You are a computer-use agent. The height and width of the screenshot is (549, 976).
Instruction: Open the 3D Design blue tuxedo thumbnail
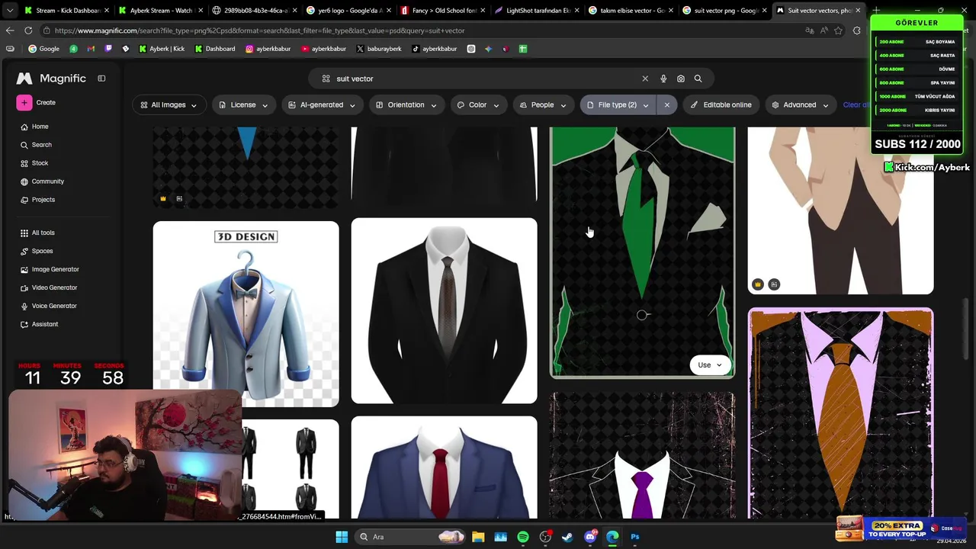coord(246,314)
